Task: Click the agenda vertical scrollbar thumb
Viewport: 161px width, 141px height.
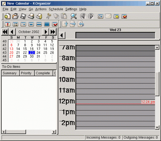Action: click(157, 84)
